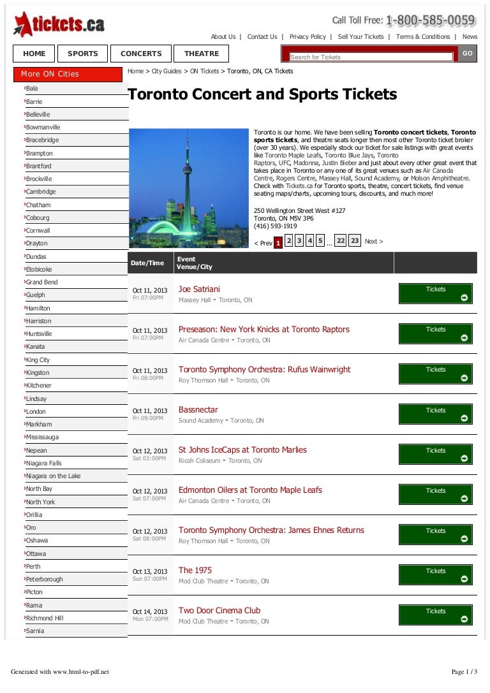Image resolution: width=490 pixels, height=693 pixels.
Task: Open the THEATRE tab
Action: 201,54
